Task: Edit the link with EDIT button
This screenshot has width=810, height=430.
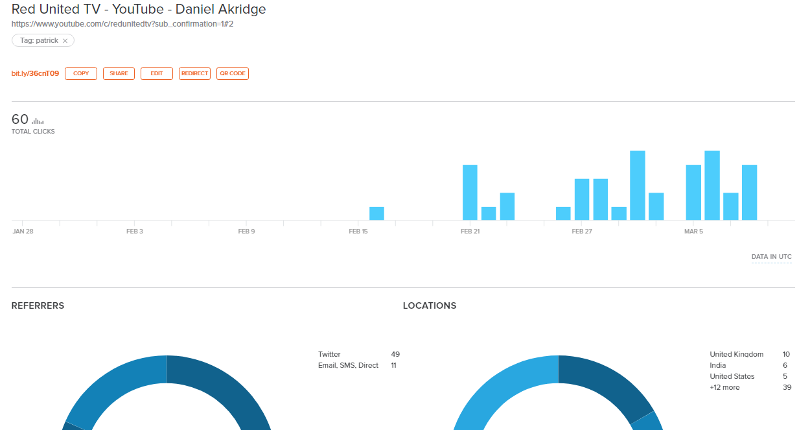Action: tap(157, 73)
